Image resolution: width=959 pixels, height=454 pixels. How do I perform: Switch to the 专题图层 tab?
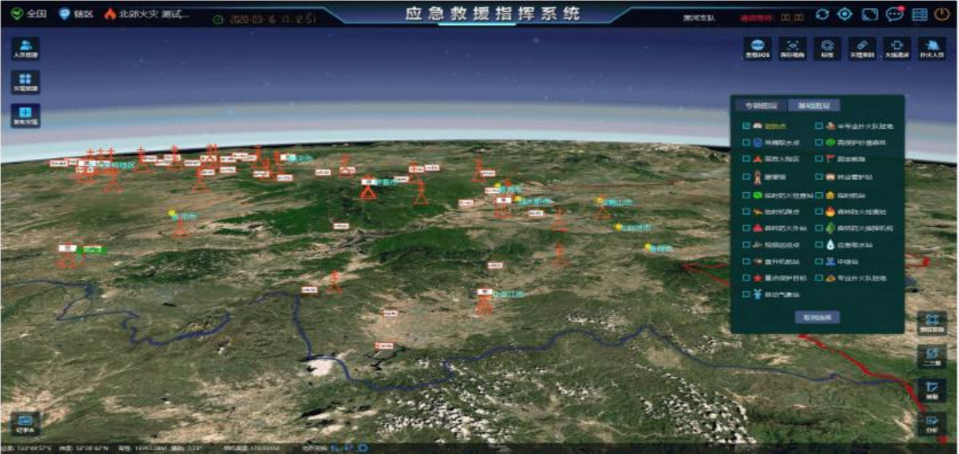click(760, 105)
